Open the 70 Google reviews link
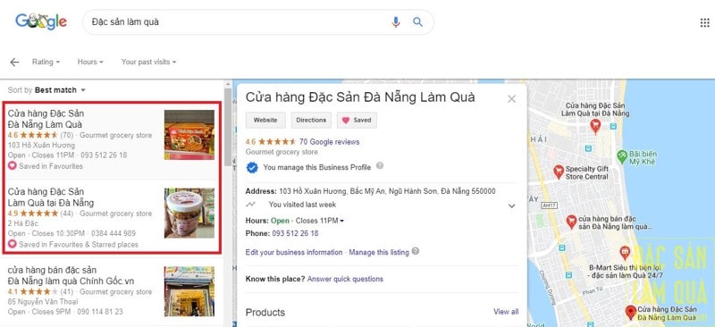Image resolution: width=715 pixels, height=327 pixels. [329, 142]
